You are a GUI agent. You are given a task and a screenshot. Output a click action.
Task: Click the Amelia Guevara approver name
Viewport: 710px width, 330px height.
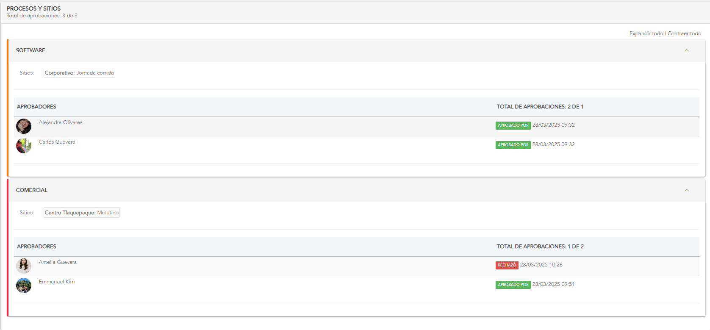(x=58, y=262)
